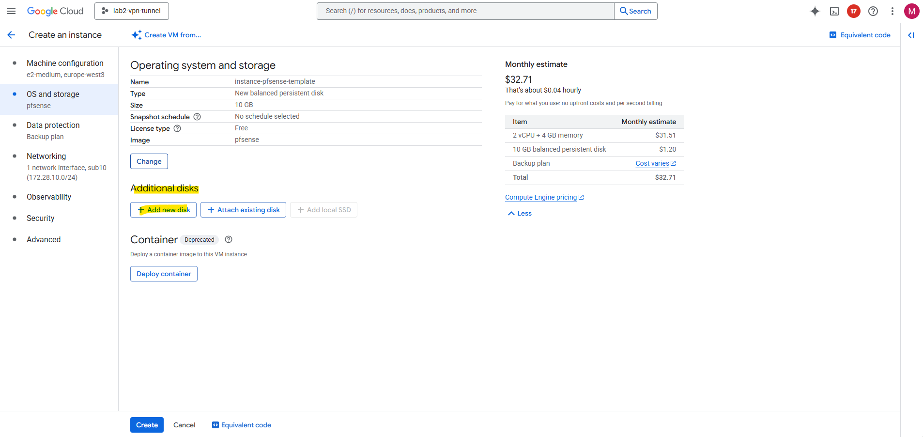
Task: Activate Cloud Shell terminal icon
Action: pos(834,11)
